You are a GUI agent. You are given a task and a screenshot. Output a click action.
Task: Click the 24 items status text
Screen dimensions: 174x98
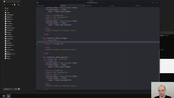click(7, 89)
